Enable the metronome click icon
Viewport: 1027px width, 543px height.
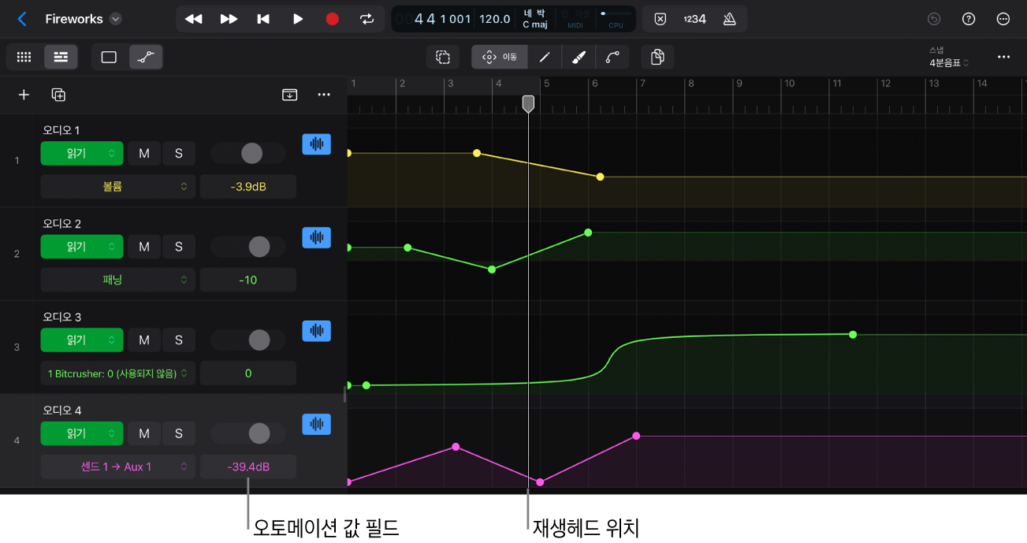pyautogui.click(x=729, y=19)
